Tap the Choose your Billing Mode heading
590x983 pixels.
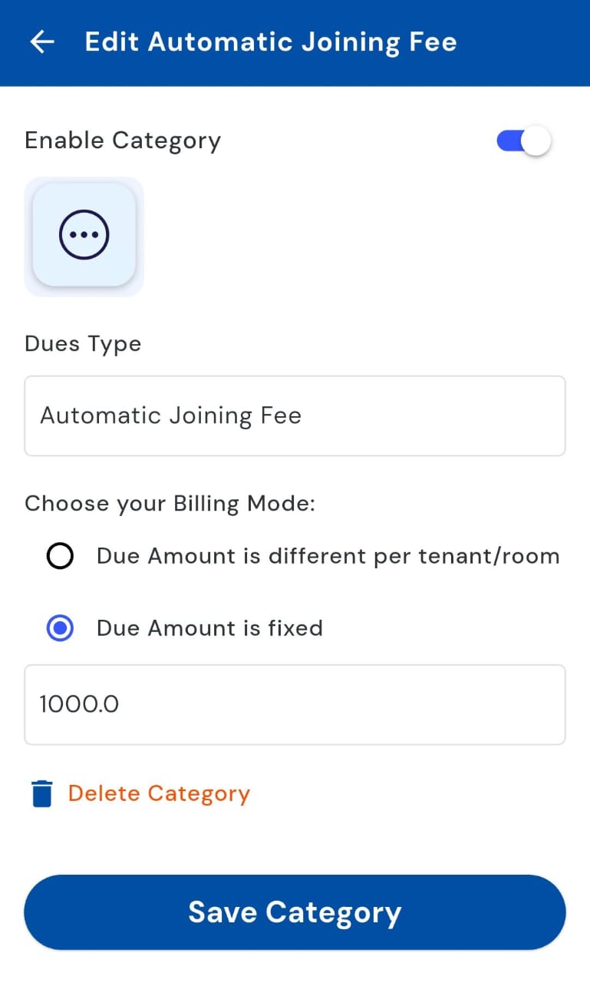click(170, 504)
